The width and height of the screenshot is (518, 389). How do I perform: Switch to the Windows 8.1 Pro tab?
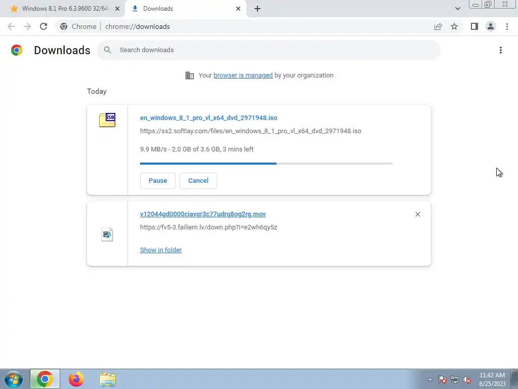pyautogui.click(x=62, y=9)
